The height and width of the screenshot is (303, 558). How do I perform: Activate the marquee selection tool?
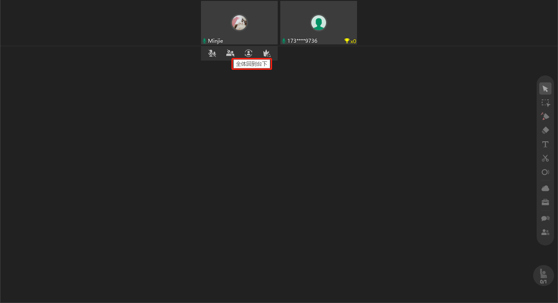pos(545,103)
